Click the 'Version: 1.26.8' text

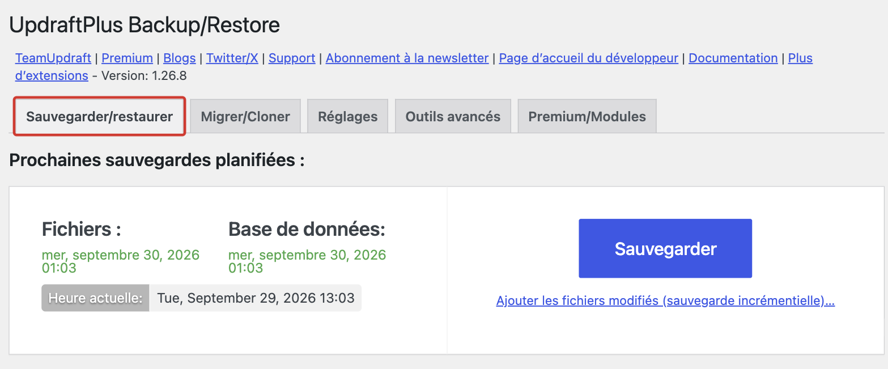[144, 75]
